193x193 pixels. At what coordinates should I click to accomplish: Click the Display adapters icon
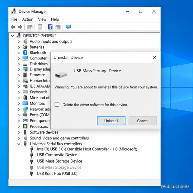coord(25,69)
